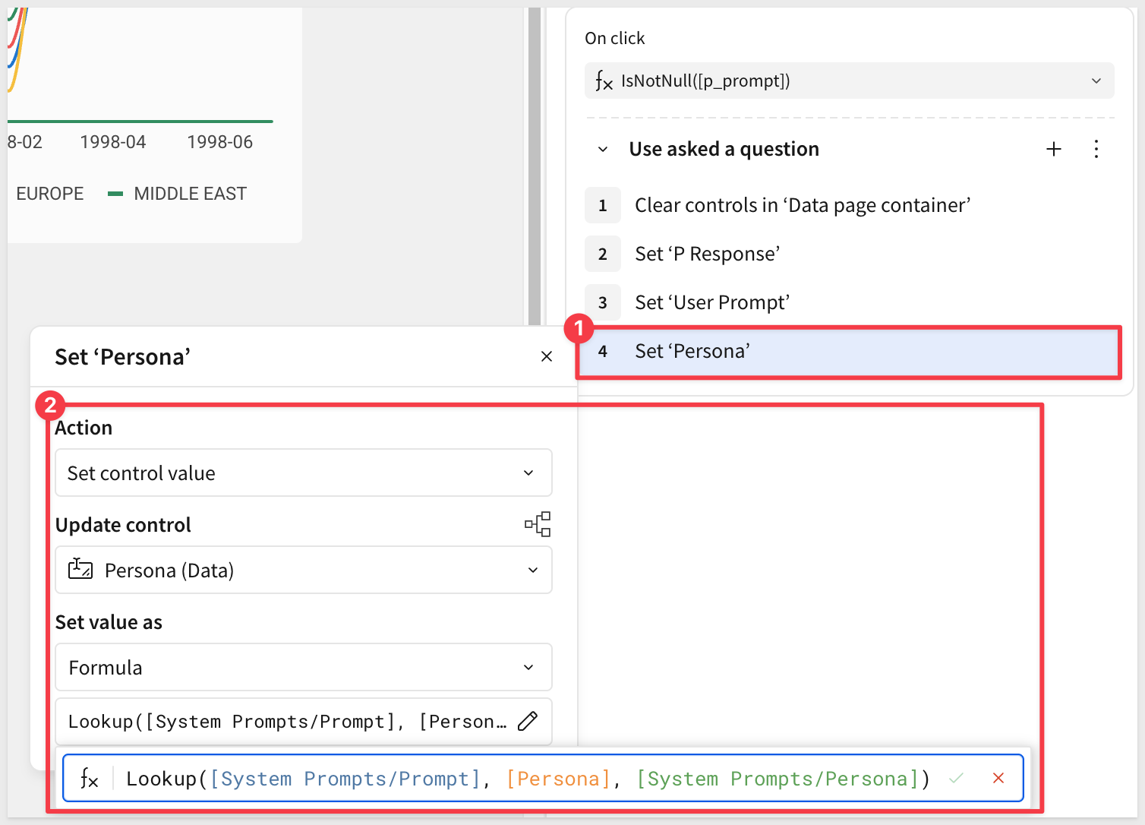Confirm the formula with the green checkmark
This screenshot has height=825, width=1145.
pos(956,778)
